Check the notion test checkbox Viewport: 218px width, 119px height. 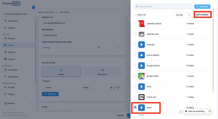click(x=135, y=97)
